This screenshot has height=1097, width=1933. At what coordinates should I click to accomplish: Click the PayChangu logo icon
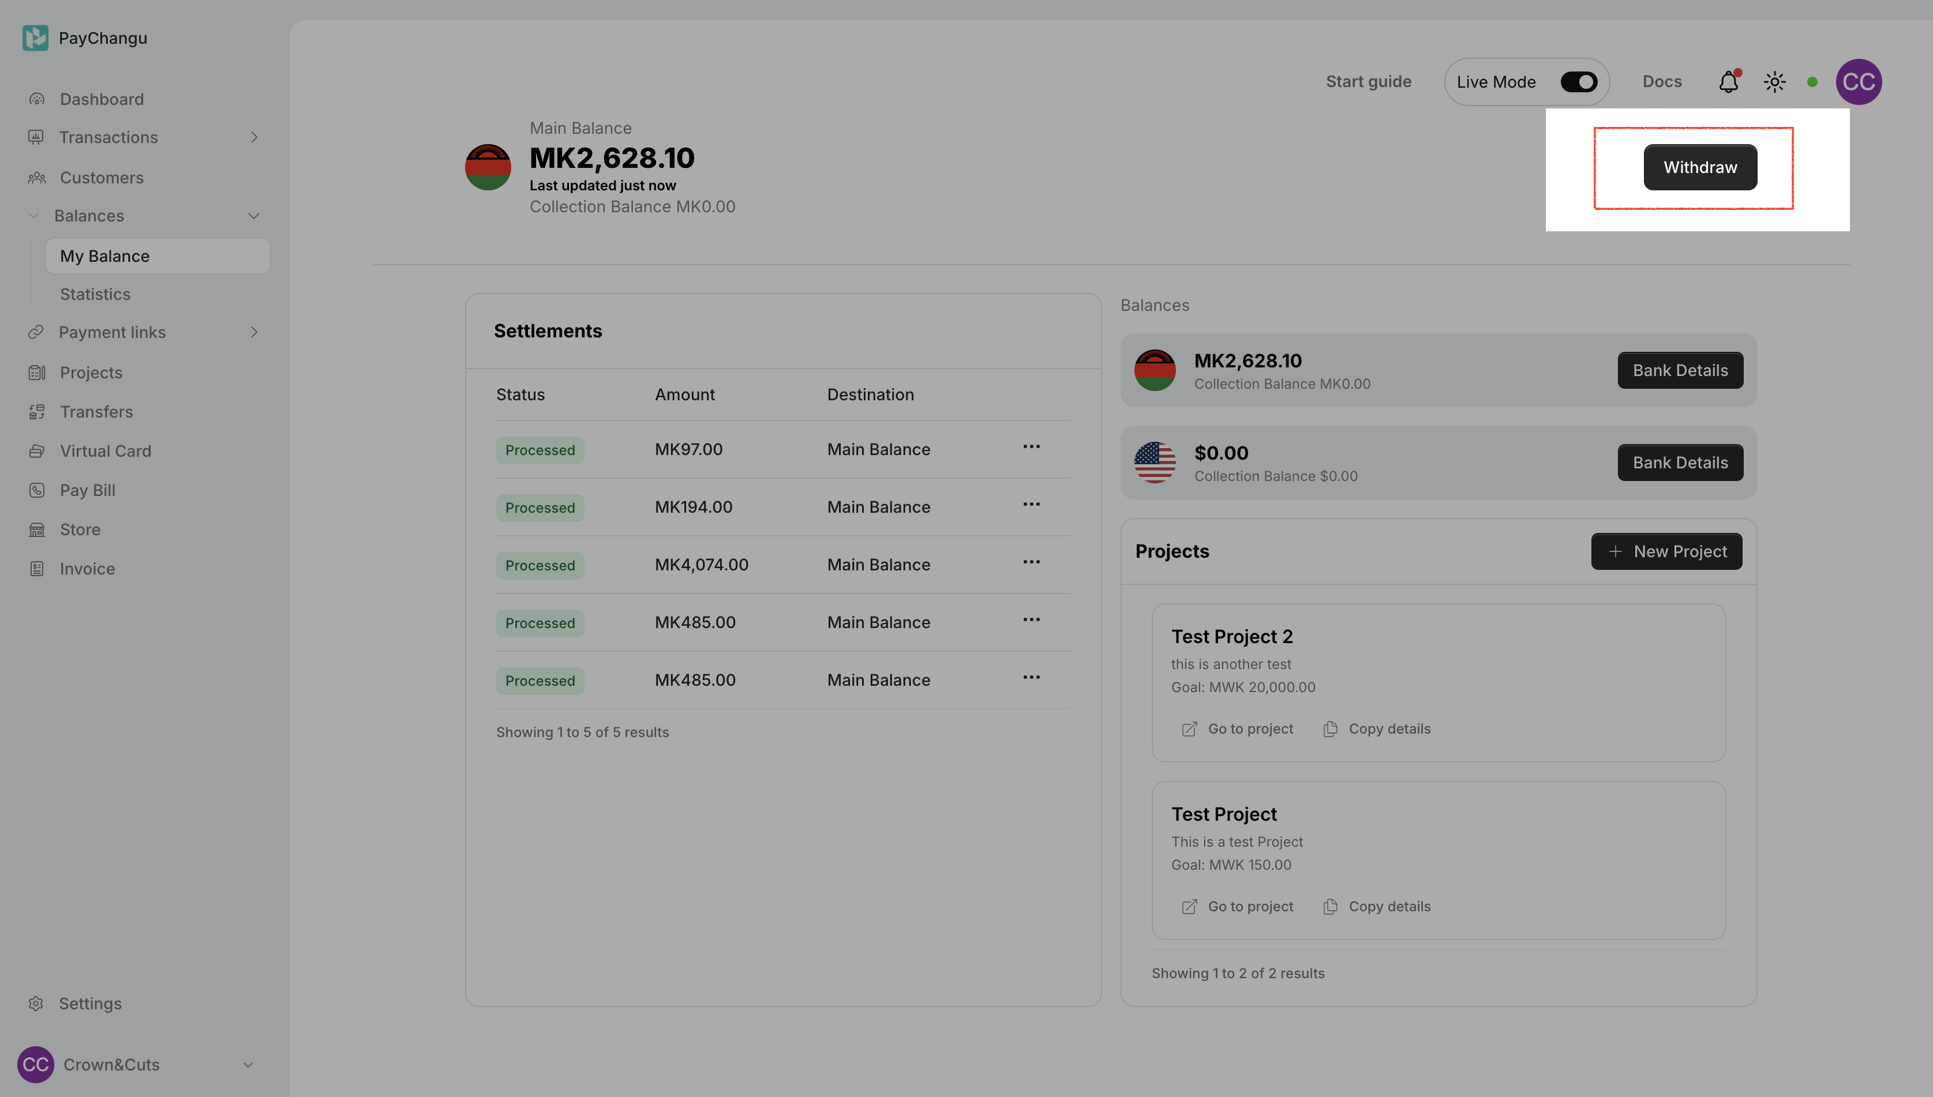point(35,37)
